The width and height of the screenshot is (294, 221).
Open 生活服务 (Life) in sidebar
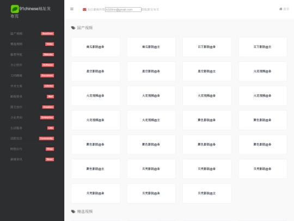(x=32, y=128)
